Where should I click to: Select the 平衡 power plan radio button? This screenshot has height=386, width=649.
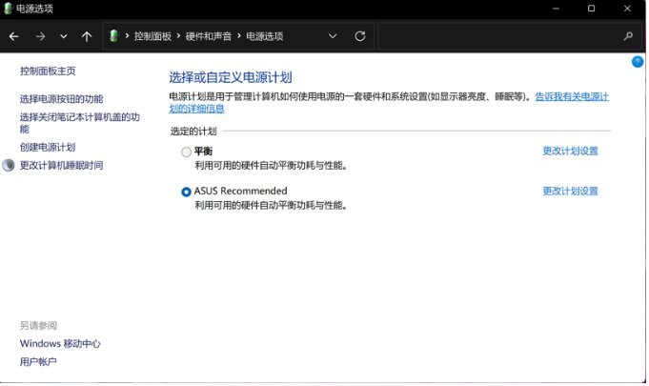coord(186,152)
